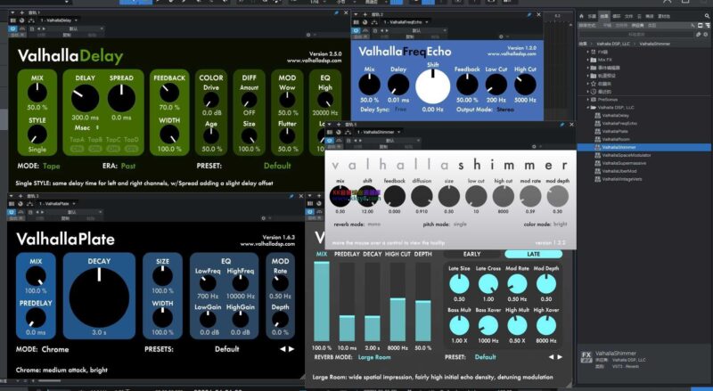
Task: Toggle power bypass in the ValhallaPlate window
Action: (x=12, y=212)
